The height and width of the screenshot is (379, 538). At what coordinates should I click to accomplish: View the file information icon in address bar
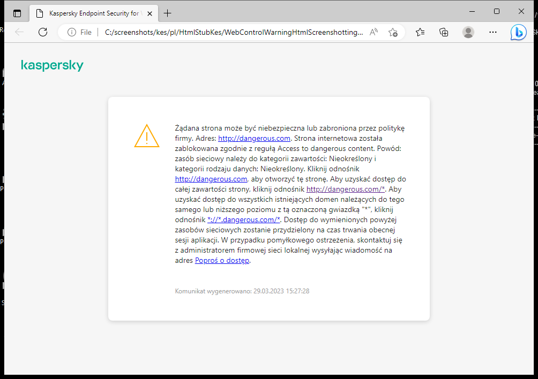tap(73, 32)
